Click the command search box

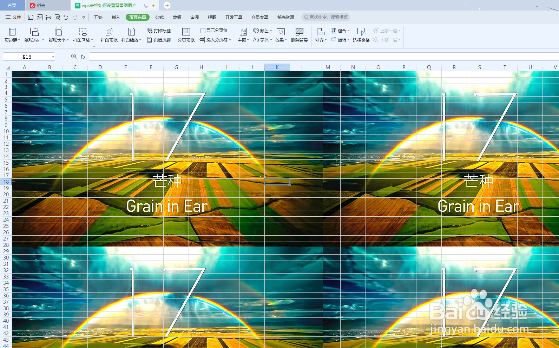[x=326, y=17]
